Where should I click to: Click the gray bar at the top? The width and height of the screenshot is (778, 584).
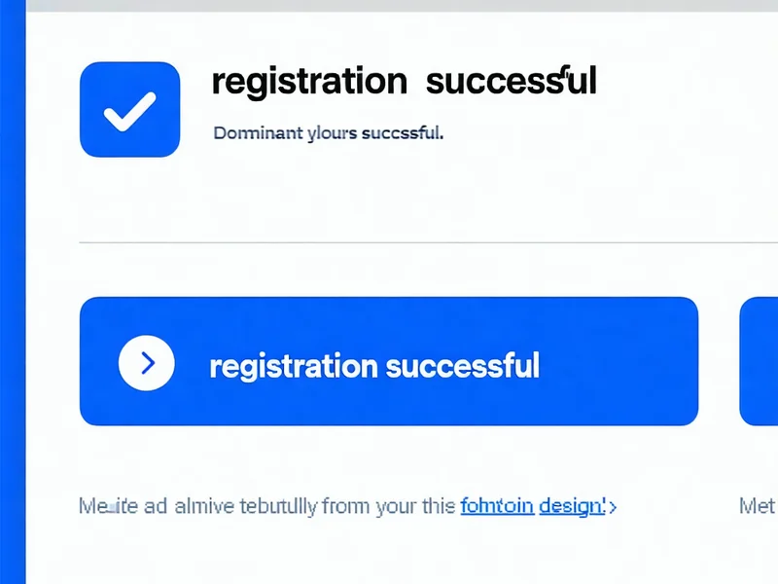[x=389, y=6]
